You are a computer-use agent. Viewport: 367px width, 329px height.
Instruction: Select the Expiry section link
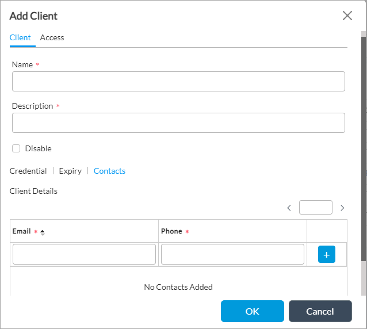point(70,171)
